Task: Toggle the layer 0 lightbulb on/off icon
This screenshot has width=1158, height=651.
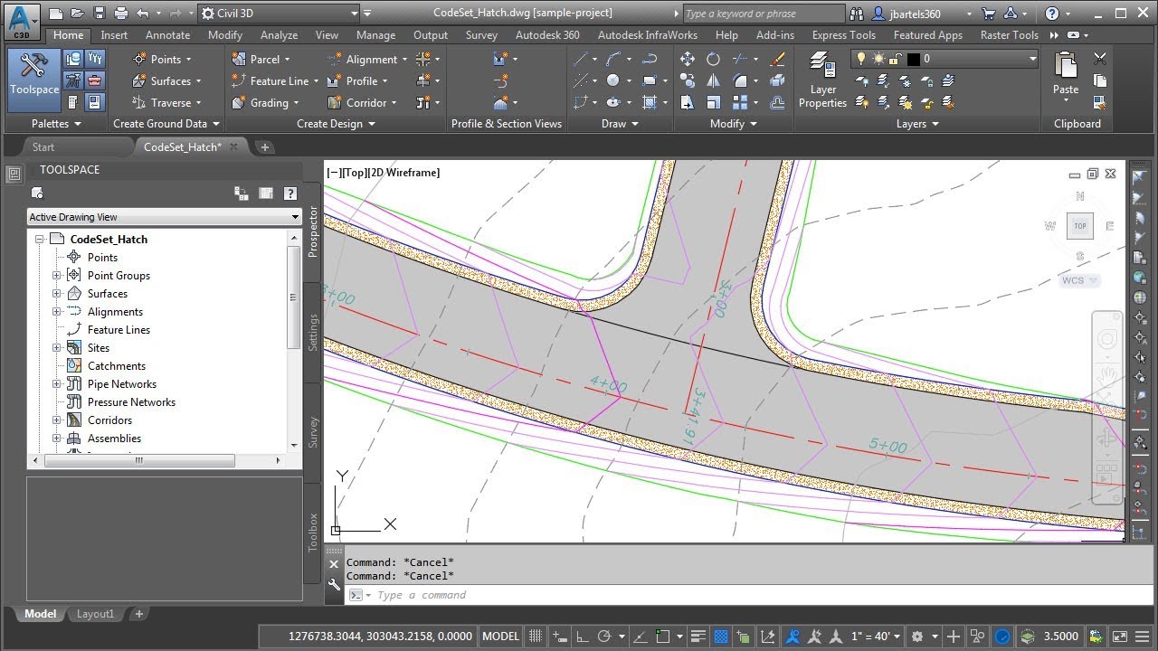Action: point(861,59)
